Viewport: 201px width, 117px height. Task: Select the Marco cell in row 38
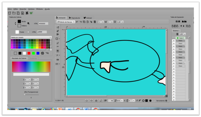pos(180,41)
